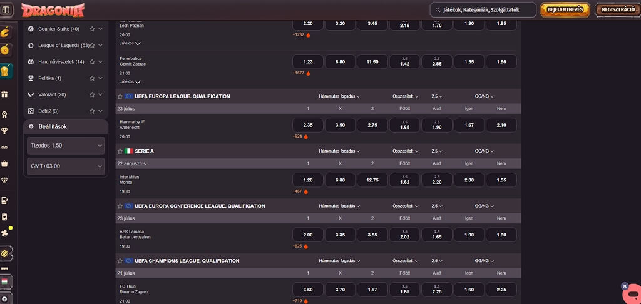Open the Hammarby IF vs Anderlecht match
This screenshot has height=304, width=641.
pos(132,124)
